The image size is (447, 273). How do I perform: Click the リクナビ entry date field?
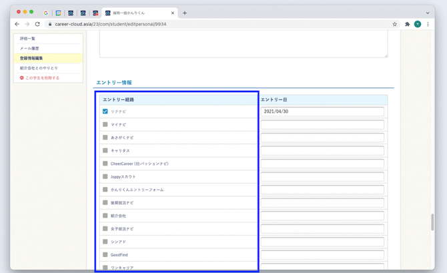pos(322,112)
